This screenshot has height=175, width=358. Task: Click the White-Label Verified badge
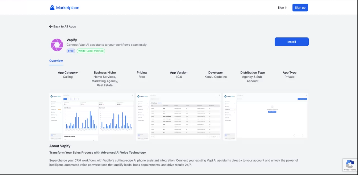click(91, 51)
